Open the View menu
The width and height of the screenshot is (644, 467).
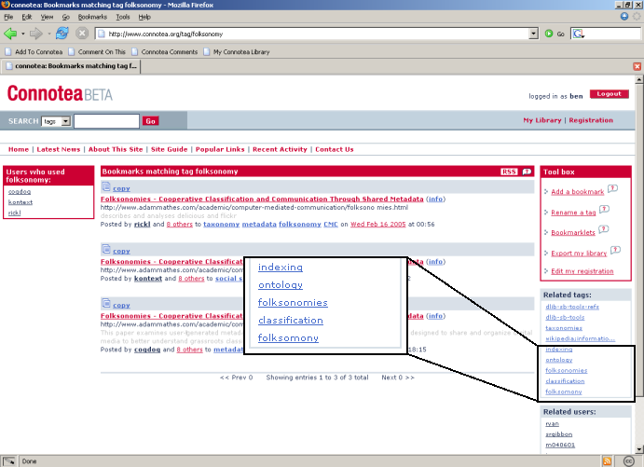click(x=47, y=17)
